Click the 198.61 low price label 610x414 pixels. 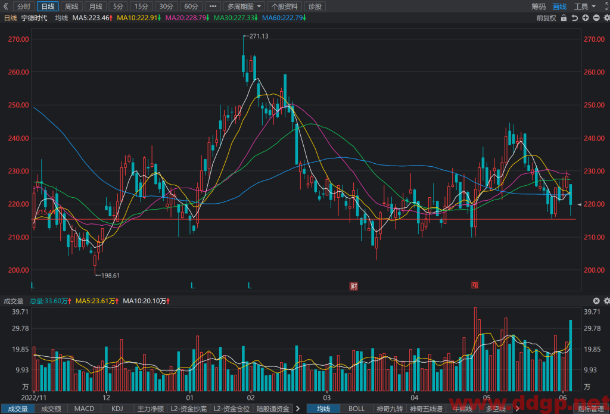click(x=110, y=275)
